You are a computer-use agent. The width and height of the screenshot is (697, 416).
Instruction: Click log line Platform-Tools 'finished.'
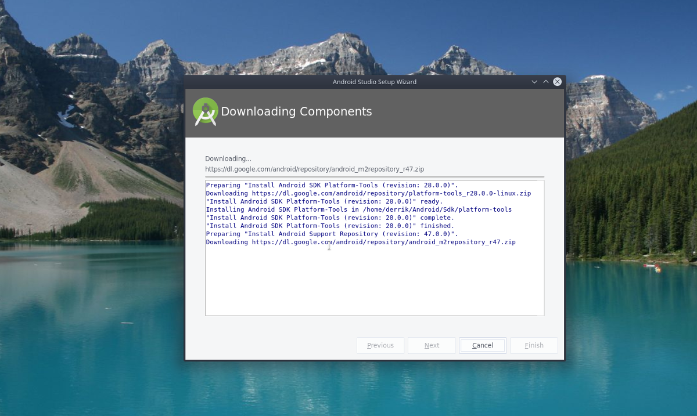pyautogui.click(x=330, y=226)
